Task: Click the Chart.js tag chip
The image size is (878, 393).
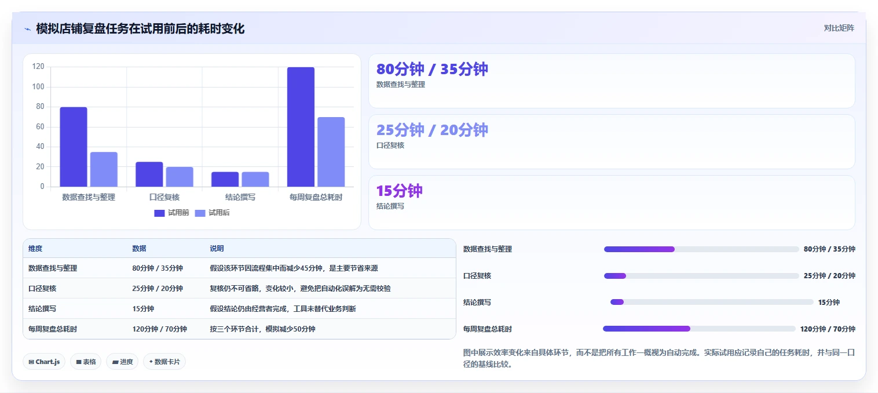Action: 44,362
